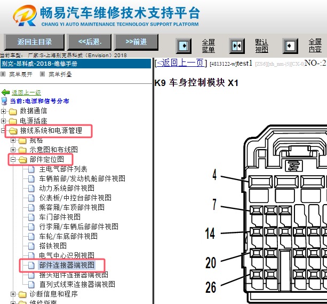327x304 pixels.
Task: Click the 搭铁视图 page icon
Action: (31, 246)
